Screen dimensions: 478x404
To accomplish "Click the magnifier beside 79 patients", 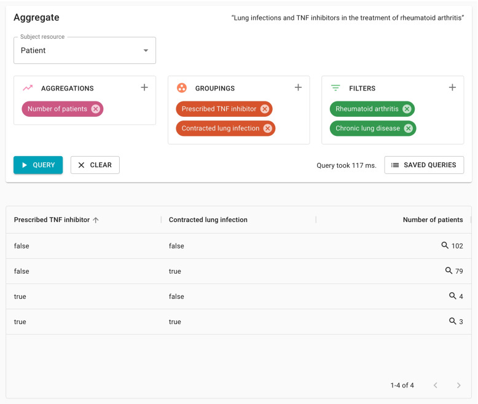I will coord(449,271).
